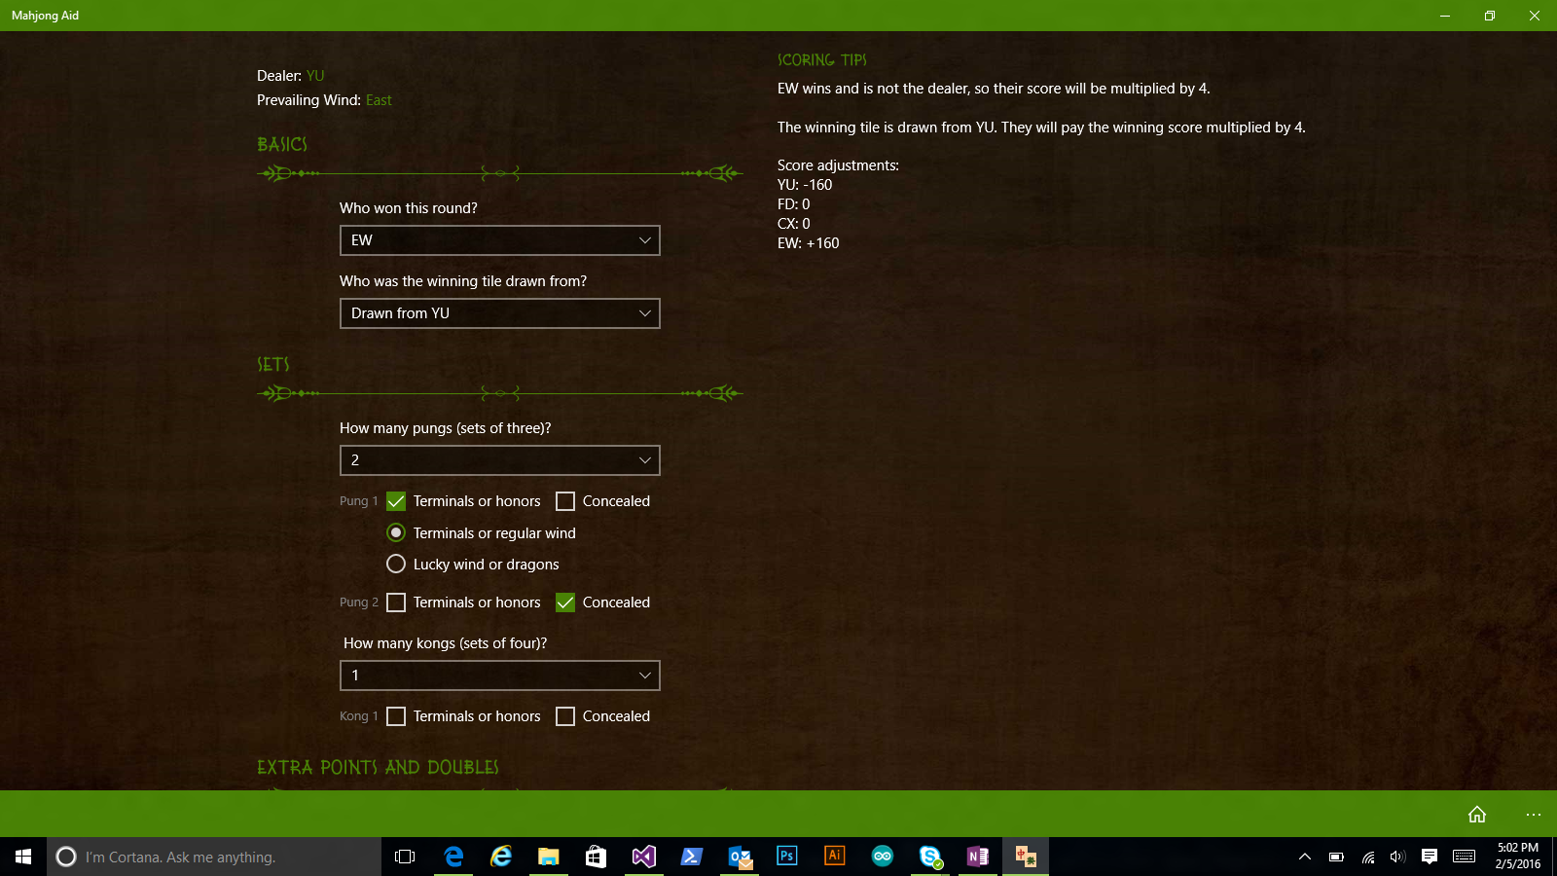Click the Cortana search box
Screen dimensions: 1557x876
214,857
